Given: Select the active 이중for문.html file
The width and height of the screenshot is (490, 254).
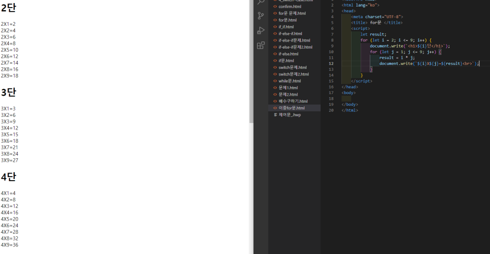Looking at the screenshot, I should (294, 108).
